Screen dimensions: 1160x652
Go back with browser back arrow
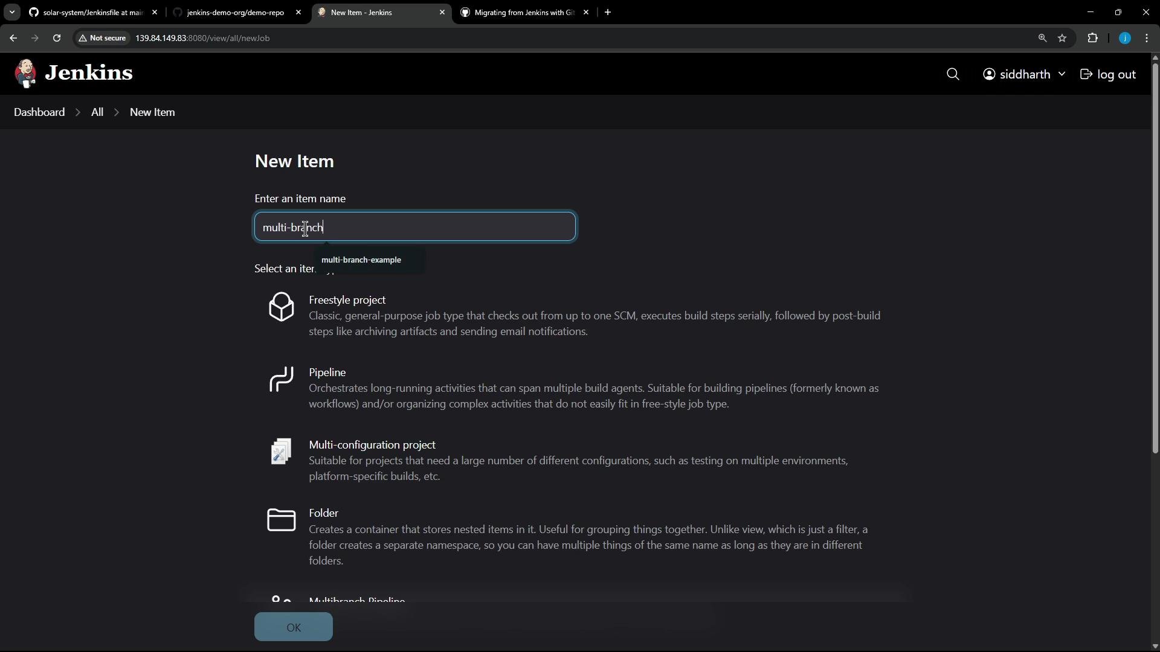[13, 38]
